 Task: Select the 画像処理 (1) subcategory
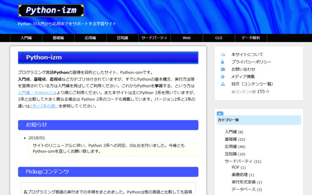click(243, 175)
